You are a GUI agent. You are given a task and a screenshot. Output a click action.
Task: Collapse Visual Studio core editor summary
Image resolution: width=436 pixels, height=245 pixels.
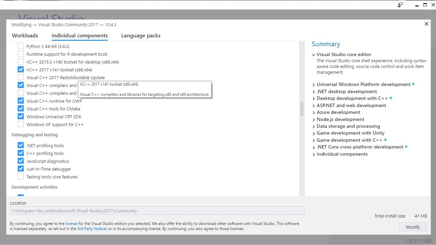314,55
